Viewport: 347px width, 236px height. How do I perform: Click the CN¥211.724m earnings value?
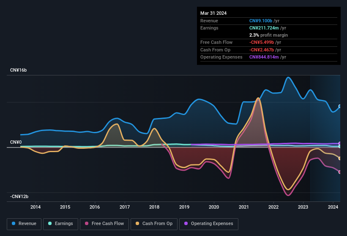click(x=264, y=28)
